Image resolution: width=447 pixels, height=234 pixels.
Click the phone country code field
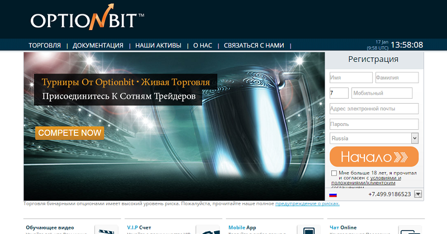click(x=339, y=93)
